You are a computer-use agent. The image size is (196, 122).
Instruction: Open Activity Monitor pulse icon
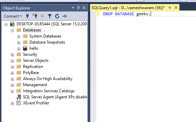click(65, 16)
